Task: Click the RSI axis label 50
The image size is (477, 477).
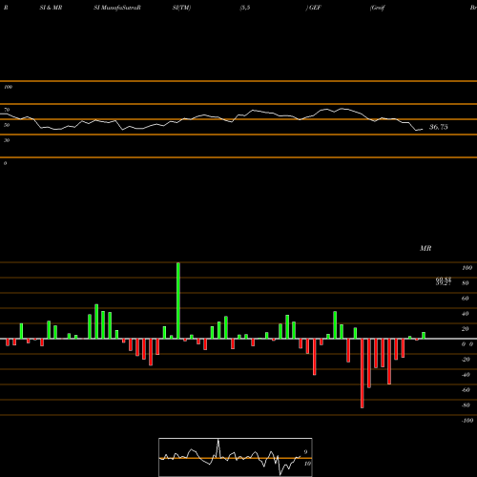Action: (x=7, y=125)
